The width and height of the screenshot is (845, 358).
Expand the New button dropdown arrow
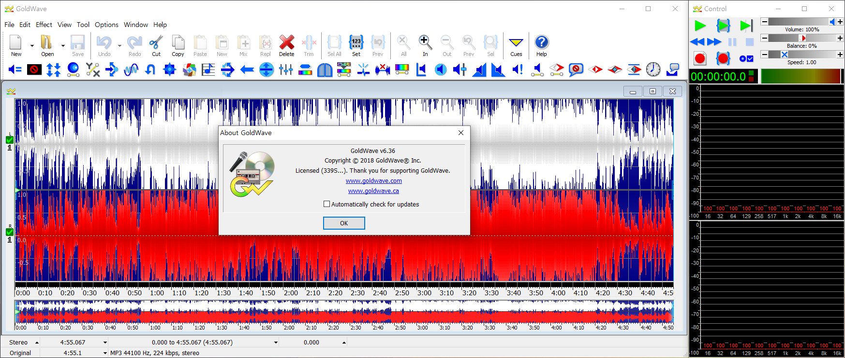[32, 45]
